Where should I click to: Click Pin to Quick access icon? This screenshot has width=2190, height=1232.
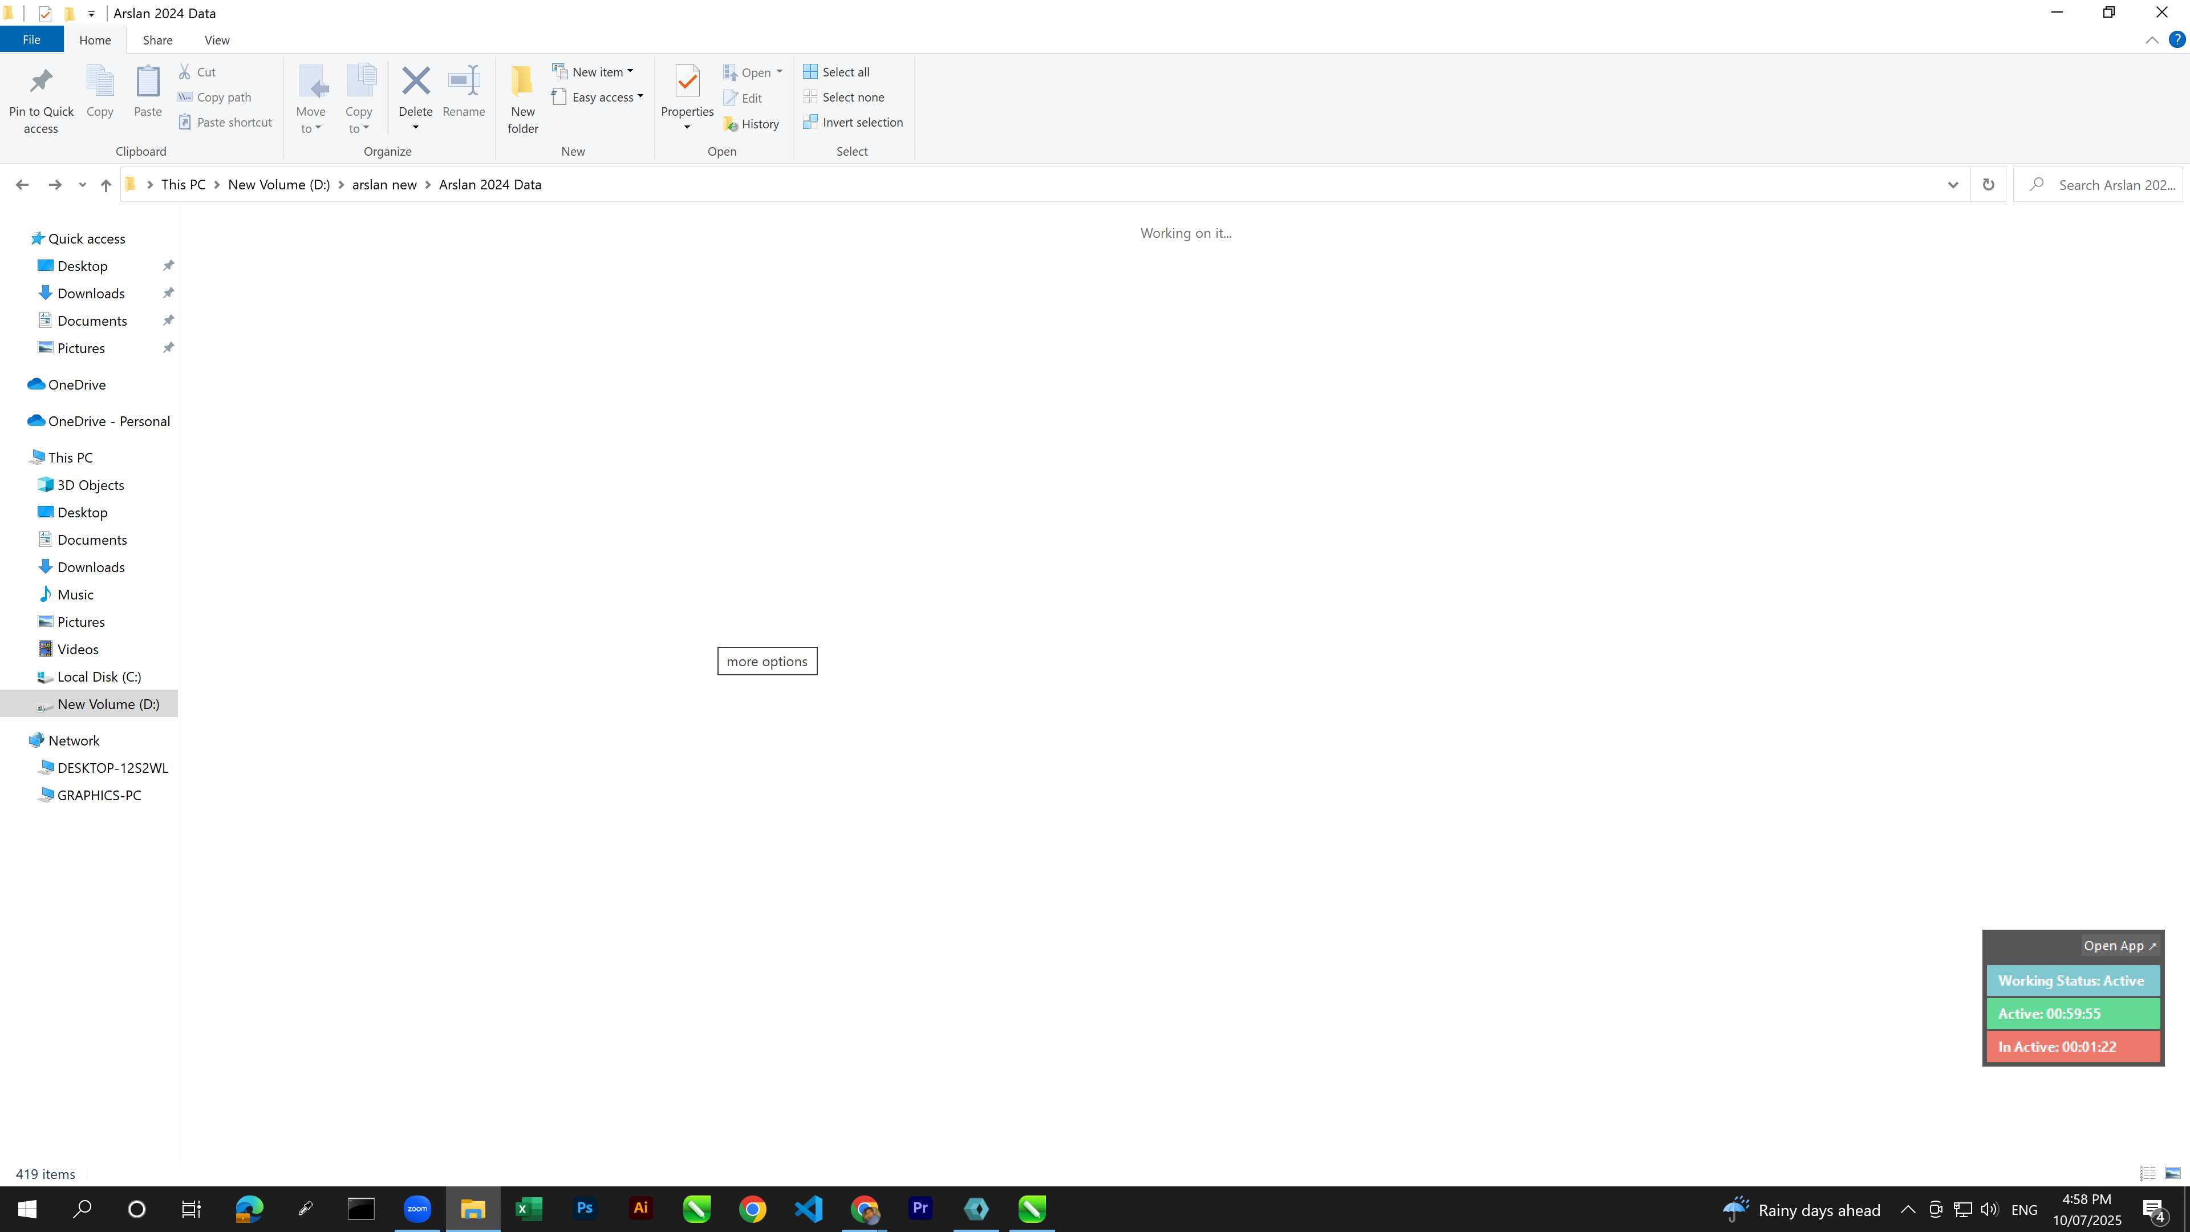coord(41,82)
